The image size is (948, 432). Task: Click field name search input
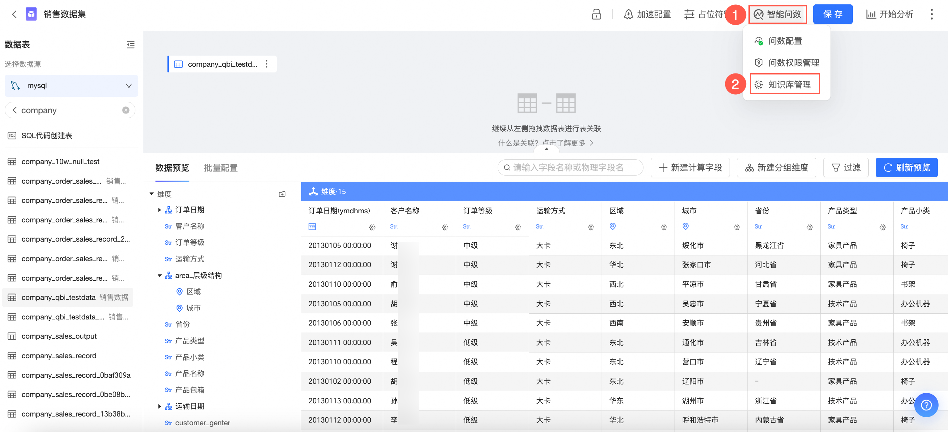pyautogui.click(x=571, y=167)
